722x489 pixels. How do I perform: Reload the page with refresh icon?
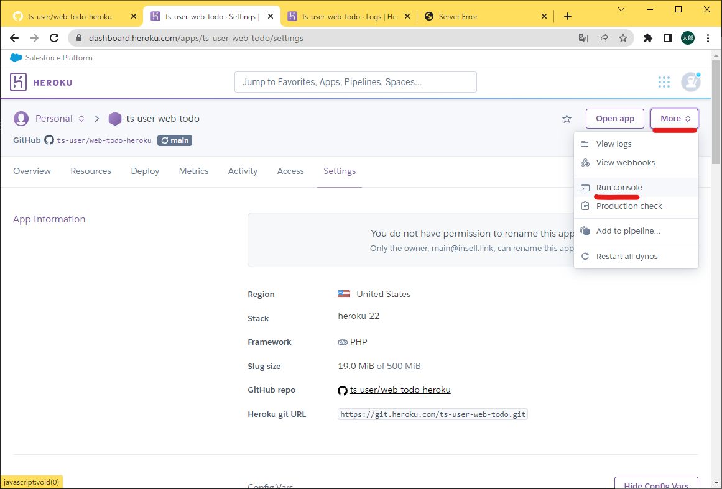54,38
